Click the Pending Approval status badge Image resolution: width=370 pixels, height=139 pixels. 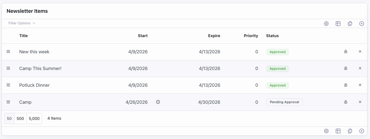pos(284,102)
